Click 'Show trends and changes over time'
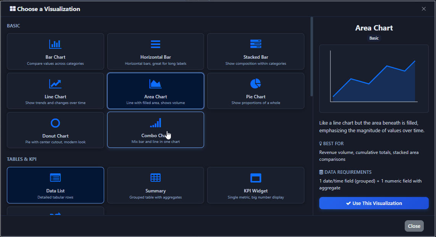Screen dimensions: 436x237 (x=55, y=103)
